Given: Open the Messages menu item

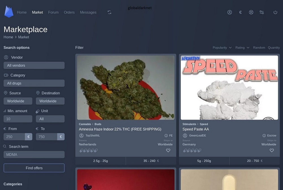Looking at the screenshot, I should 88,12.
